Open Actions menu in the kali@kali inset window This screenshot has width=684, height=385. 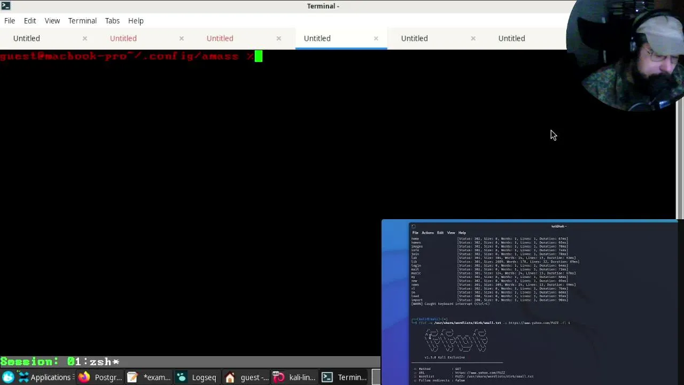(x=428, y=233)
